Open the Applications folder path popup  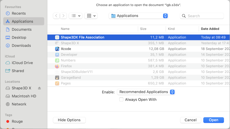pyautogui.click(x=138, y=16)
